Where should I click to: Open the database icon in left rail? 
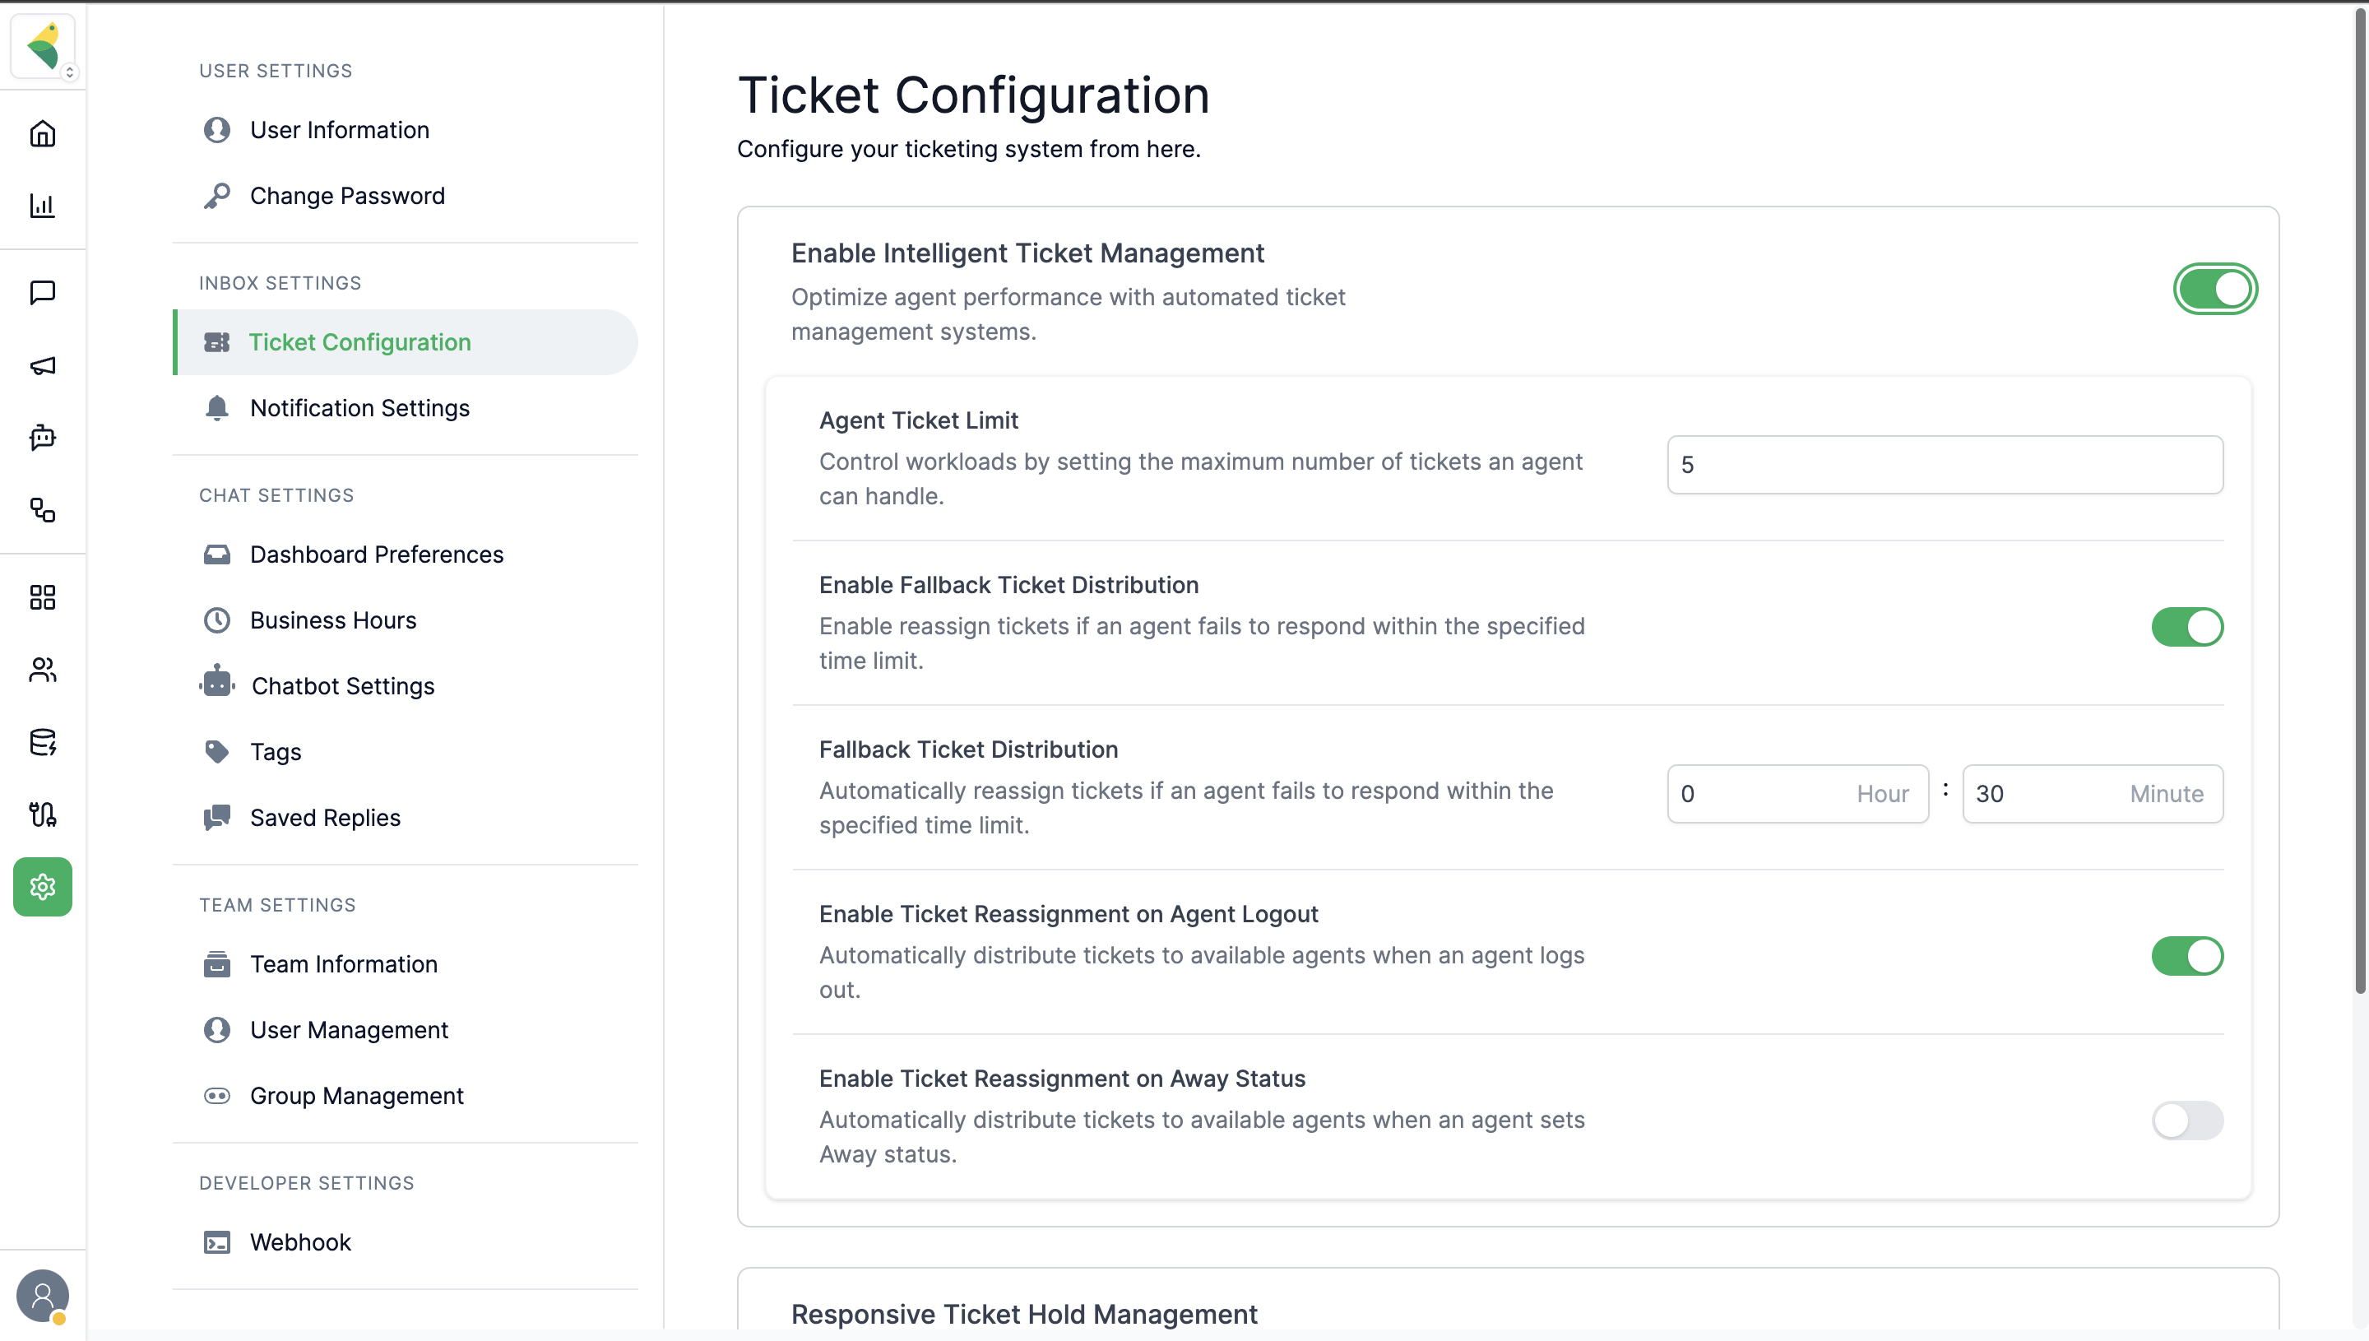point(42,741)
